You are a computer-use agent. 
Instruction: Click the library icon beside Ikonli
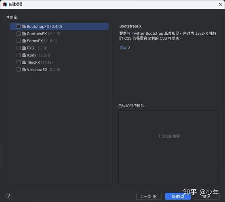pos(24,55)
